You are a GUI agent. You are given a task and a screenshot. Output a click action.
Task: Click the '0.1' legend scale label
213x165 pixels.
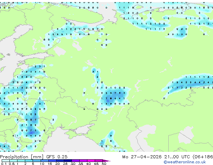[4, 164]
